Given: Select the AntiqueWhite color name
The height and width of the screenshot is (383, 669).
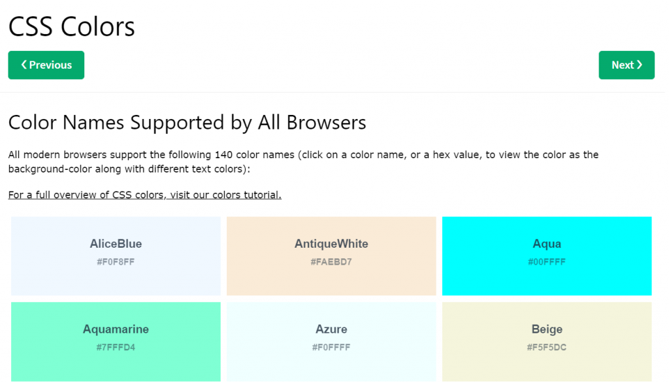Looking at the screenshot, I should (x=331, y=244).
